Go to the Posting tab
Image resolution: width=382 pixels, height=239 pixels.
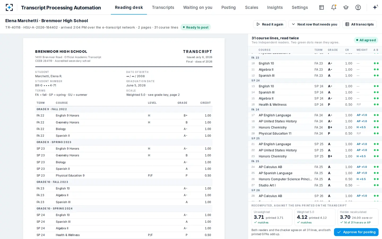pyautogui.click(x=228, y=7)
